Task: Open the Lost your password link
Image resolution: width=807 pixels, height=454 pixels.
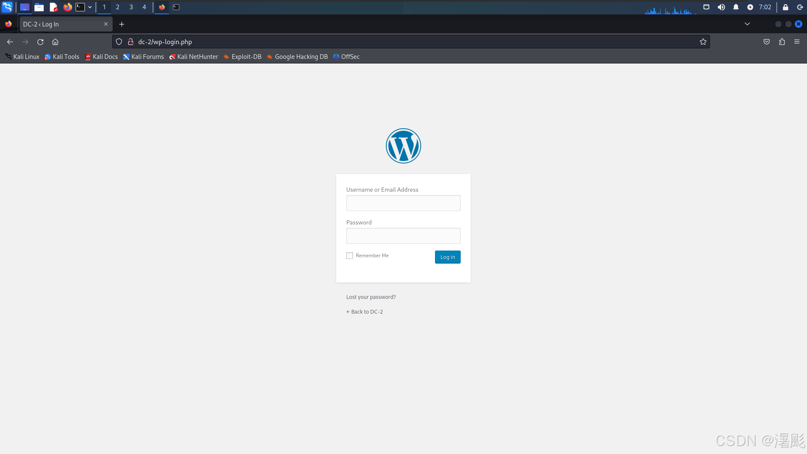Action: point(371,297)
